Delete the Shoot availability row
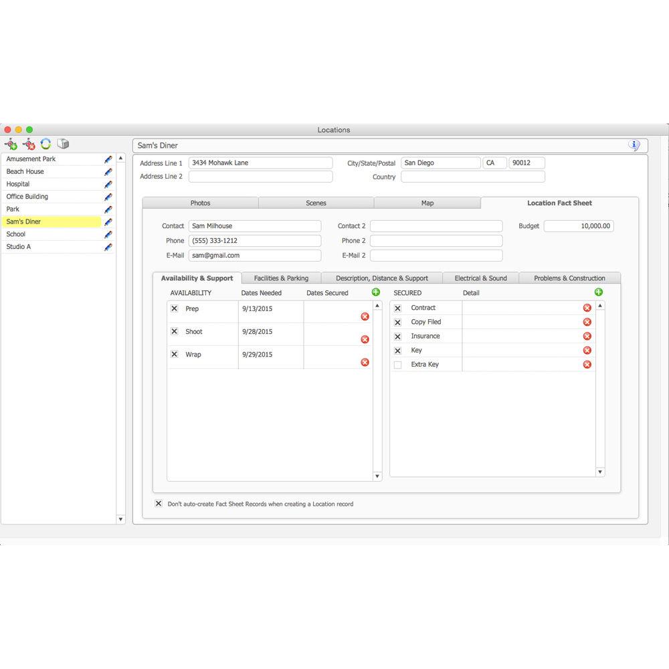Image resolution: width=669 pixels, height=669 pixels. coord(365,339)
